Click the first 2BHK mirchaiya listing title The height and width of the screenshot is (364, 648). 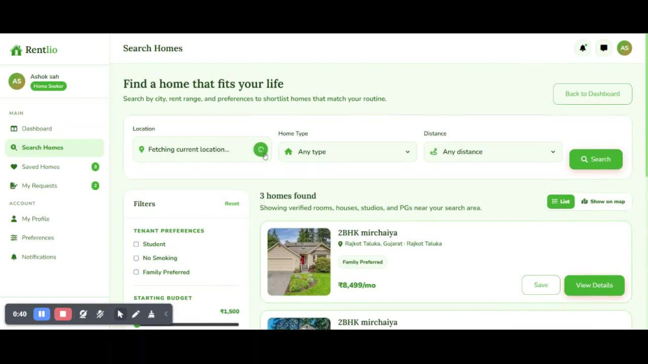[x=367, y=233]
